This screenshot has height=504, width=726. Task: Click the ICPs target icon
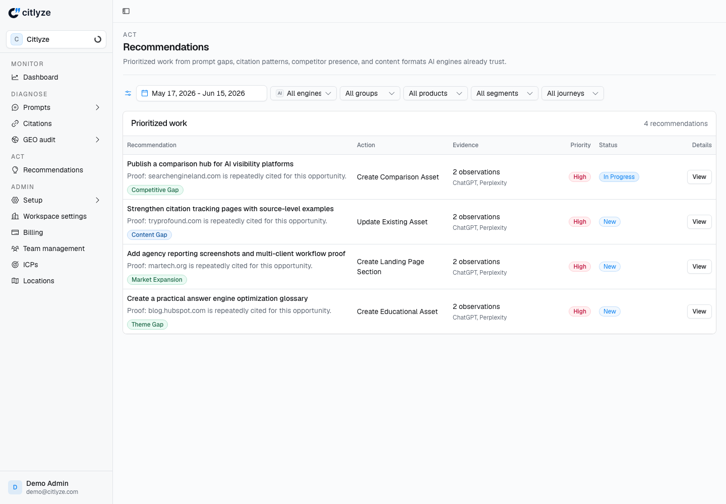[x=15, y=265]
